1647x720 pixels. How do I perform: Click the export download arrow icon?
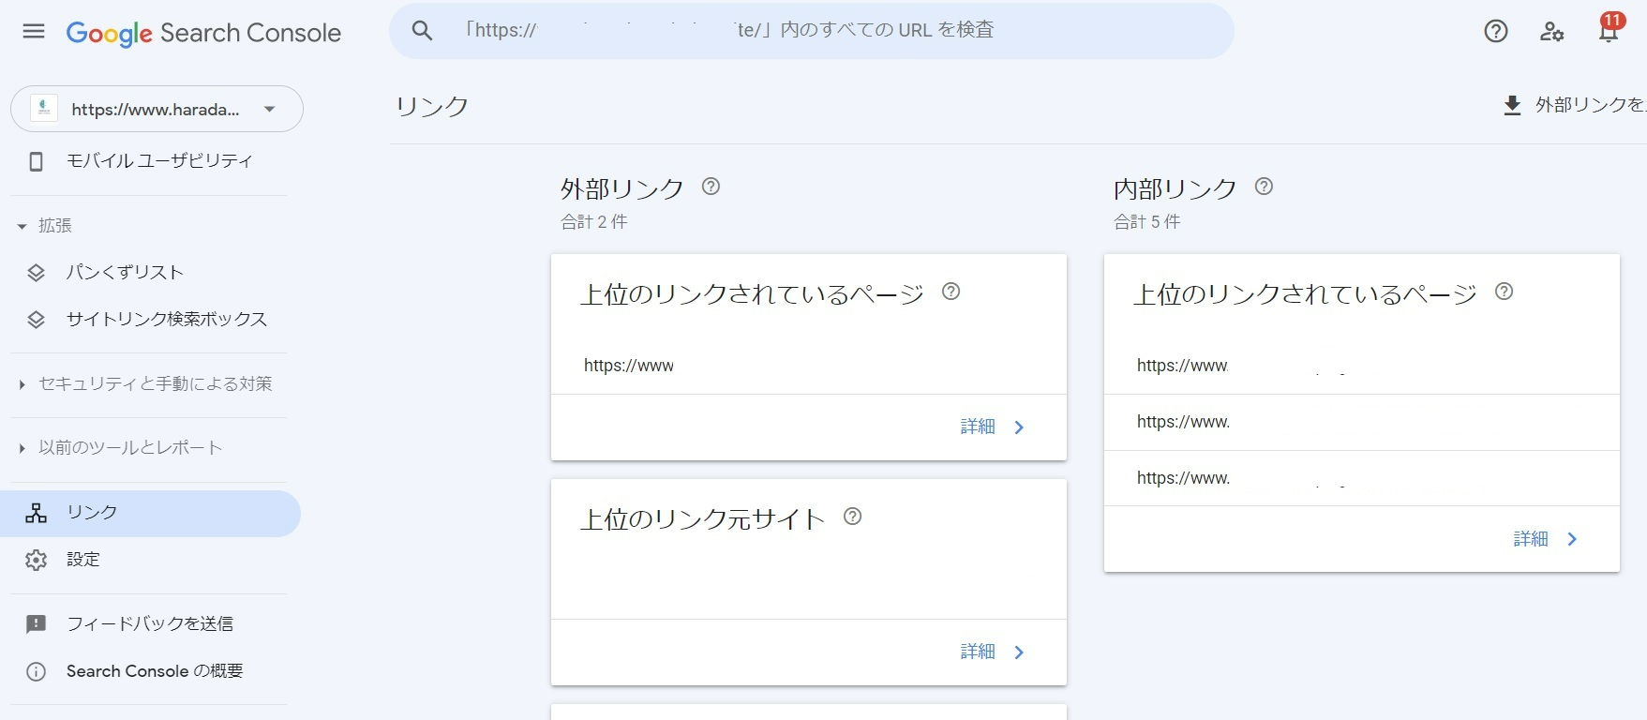1512,105
